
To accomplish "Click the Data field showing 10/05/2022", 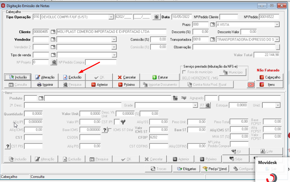I will coord(181,17).
